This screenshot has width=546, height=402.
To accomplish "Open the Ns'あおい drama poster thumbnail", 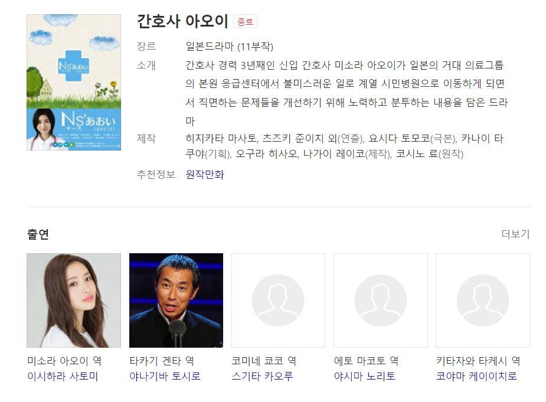I will [x=74, y=82].
